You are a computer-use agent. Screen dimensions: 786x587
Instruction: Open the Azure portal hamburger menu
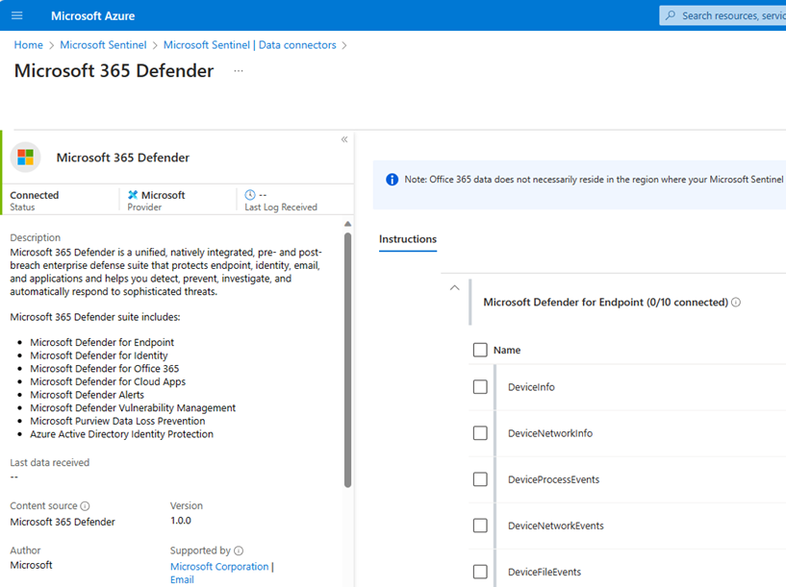17,15
